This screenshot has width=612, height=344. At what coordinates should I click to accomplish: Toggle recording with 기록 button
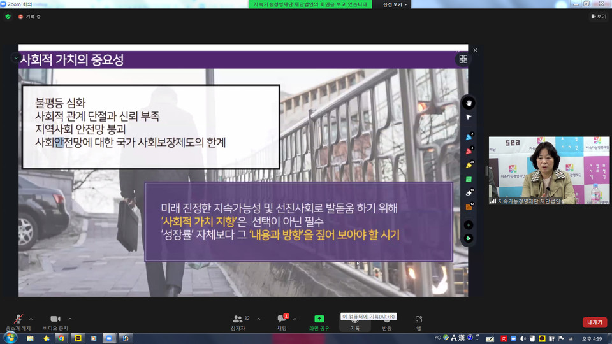click(354, 320)
